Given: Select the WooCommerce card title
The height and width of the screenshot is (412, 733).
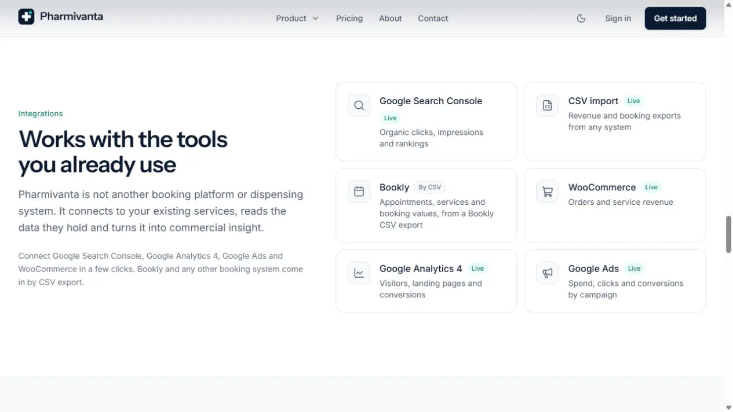Looking at the screenshot, I should click(x=602, y=187).
